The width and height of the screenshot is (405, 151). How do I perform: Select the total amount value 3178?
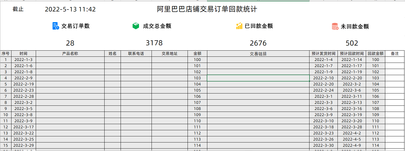pyautogui.click(x=154, y=43)
